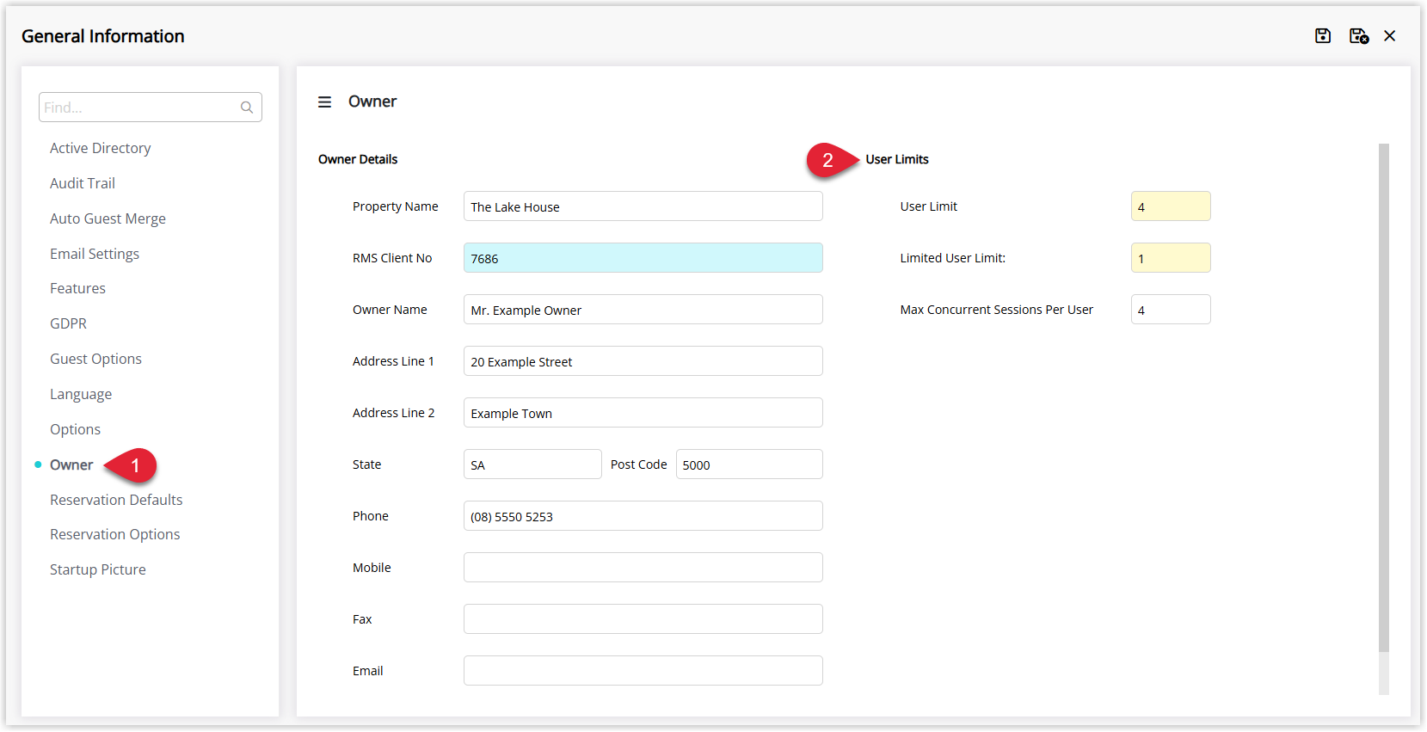Click the search magnifier in Find box
This screenshot has height=732, width=1427.
pos(247,108)
